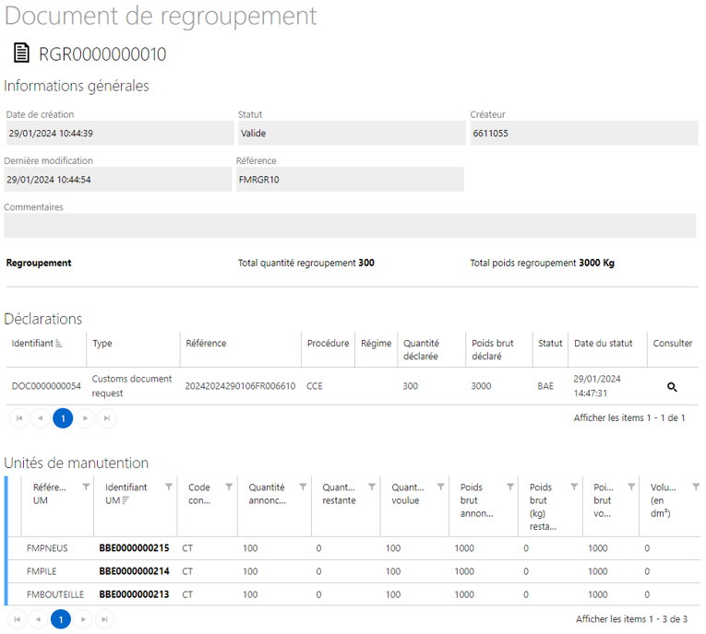The height and width of the screenshot is (634, 706).
Task: Click the Dernière modification field
Action: click(118, 180)
